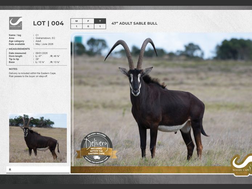Image resolution: width=252 pixels, height=189 pixels.
Task: Open the small sable bull thumbnail
Action: 38,138
